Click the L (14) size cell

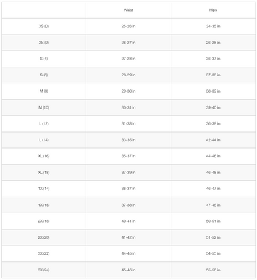click(x=44, y=140)
